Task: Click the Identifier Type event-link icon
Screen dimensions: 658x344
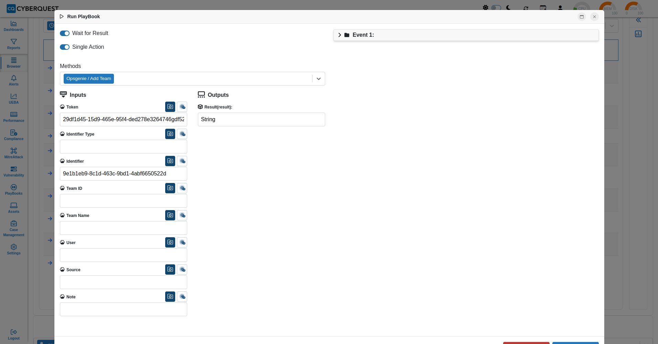Action: coord(182,134)
